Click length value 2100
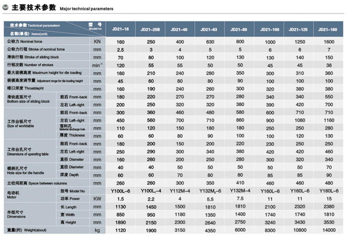Screen dimensions: 347x238 pos(270,207)
